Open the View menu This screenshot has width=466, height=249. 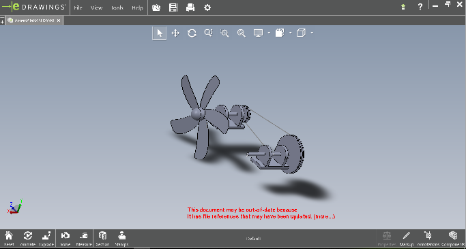click(97, 7)
